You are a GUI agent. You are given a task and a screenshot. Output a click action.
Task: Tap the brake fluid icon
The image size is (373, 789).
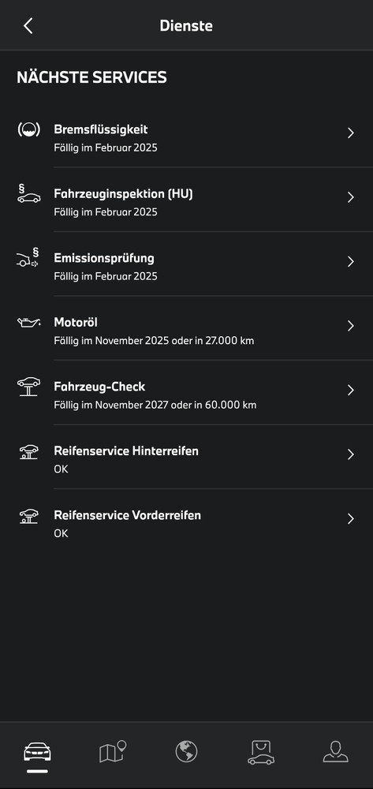click(x=28, y=130)
